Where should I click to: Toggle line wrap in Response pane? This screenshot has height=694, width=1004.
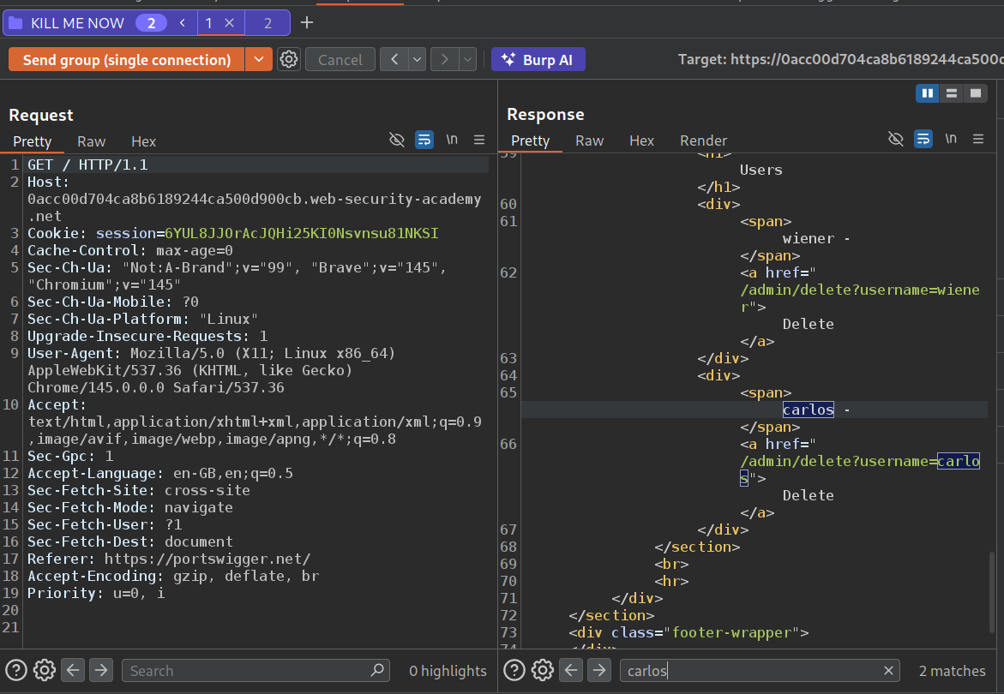click(x=923, y=140)
